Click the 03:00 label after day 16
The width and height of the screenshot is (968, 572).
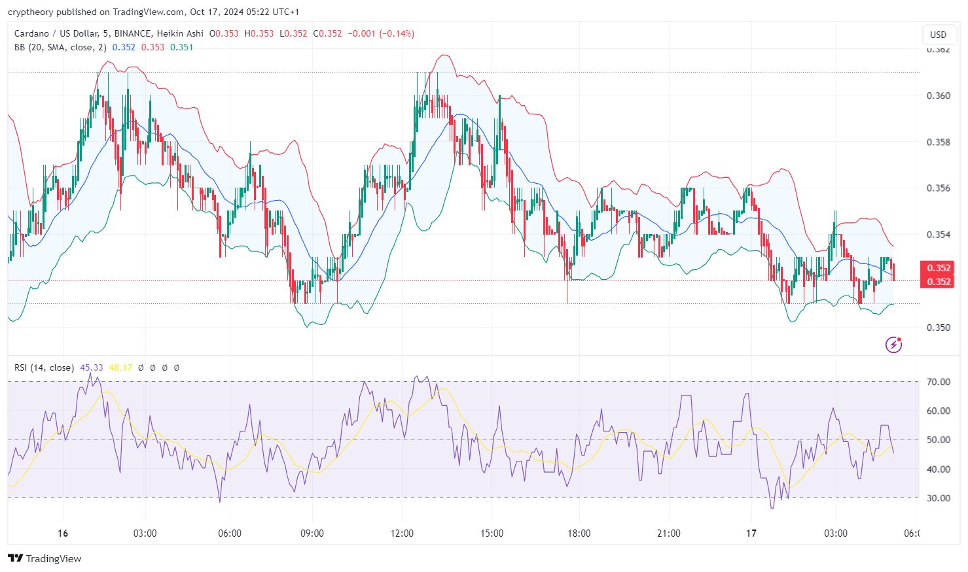click(x=145, y=533)
